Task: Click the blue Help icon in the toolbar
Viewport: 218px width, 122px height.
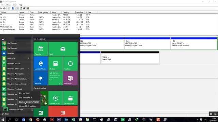Action: coord(13,8)
